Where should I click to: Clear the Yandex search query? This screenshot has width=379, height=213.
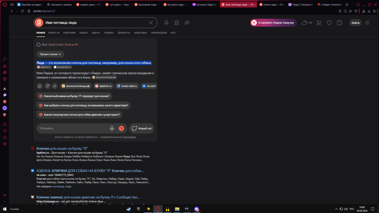pos(151,23)
